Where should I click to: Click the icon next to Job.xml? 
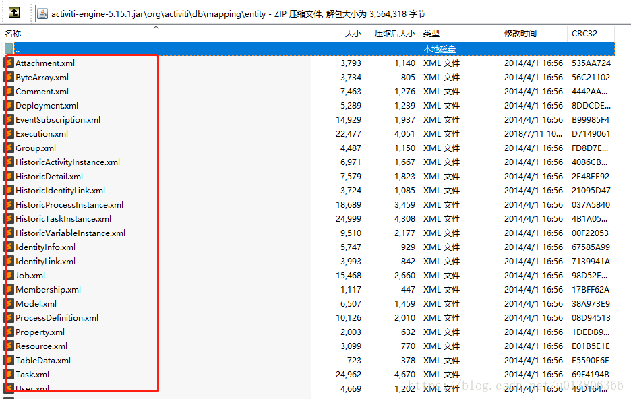click(x=9, y=276)
